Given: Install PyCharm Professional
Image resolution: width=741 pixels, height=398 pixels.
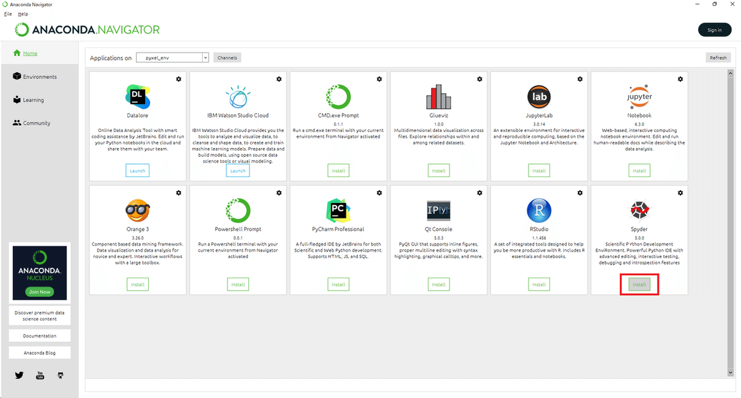Looking at the screenshot, I should pos(338,284).
